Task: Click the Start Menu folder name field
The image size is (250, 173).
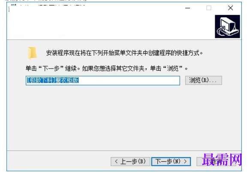Action: coord(103,81)
